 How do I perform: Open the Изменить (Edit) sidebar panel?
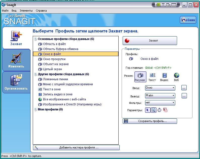coord(16,60)
